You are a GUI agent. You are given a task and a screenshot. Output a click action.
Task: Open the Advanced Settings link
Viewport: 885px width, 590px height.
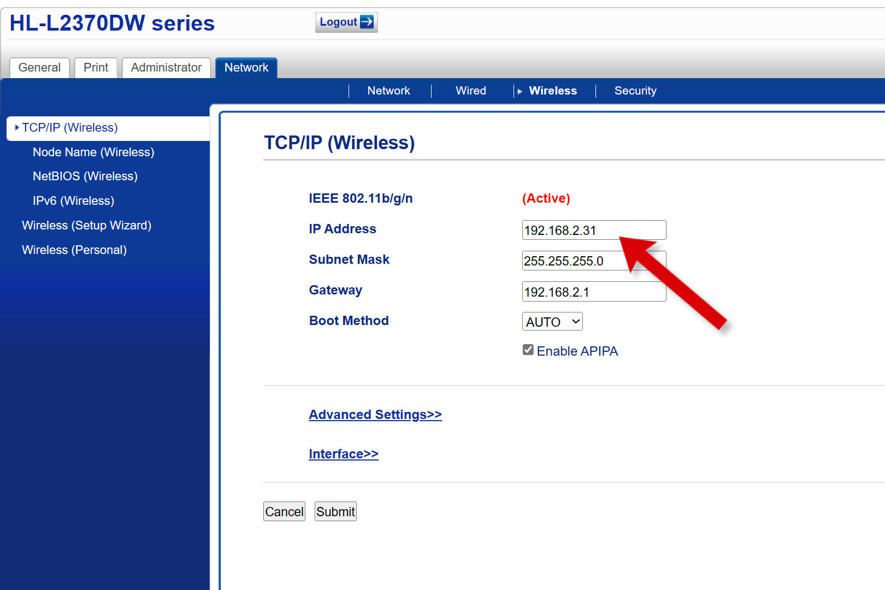click(x=375, y=415)
